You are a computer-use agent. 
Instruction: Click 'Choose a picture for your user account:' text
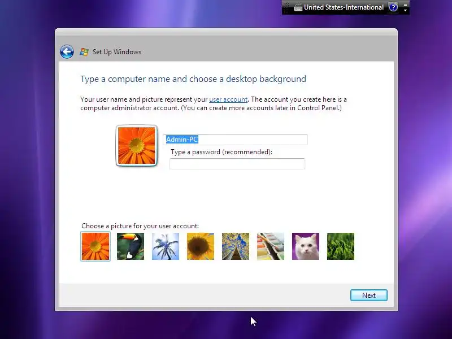140,225
